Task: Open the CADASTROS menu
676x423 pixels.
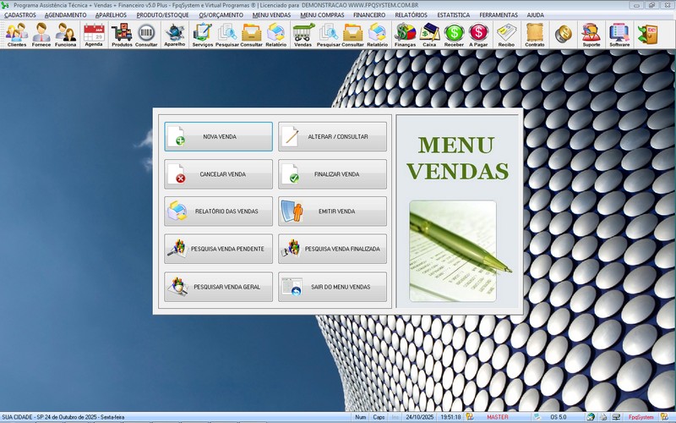Action: (20, 14)
